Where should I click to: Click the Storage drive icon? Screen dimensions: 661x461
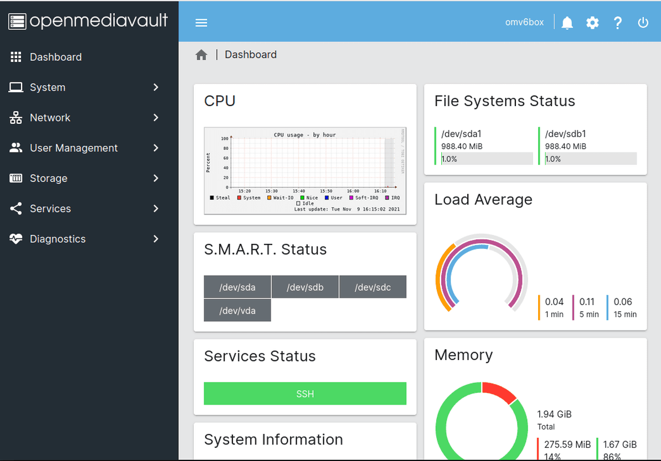point(16,178)
